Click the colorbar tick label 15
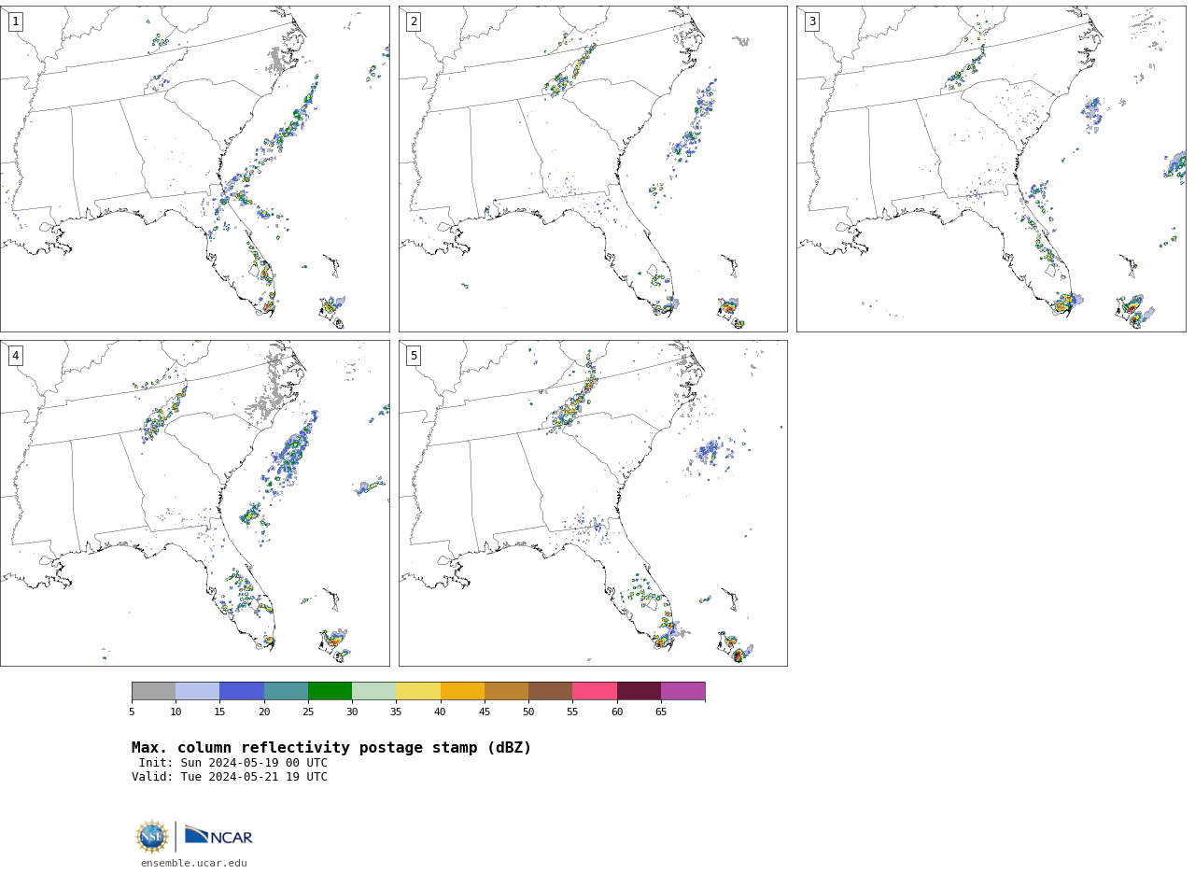 click(x=219, y=712)
